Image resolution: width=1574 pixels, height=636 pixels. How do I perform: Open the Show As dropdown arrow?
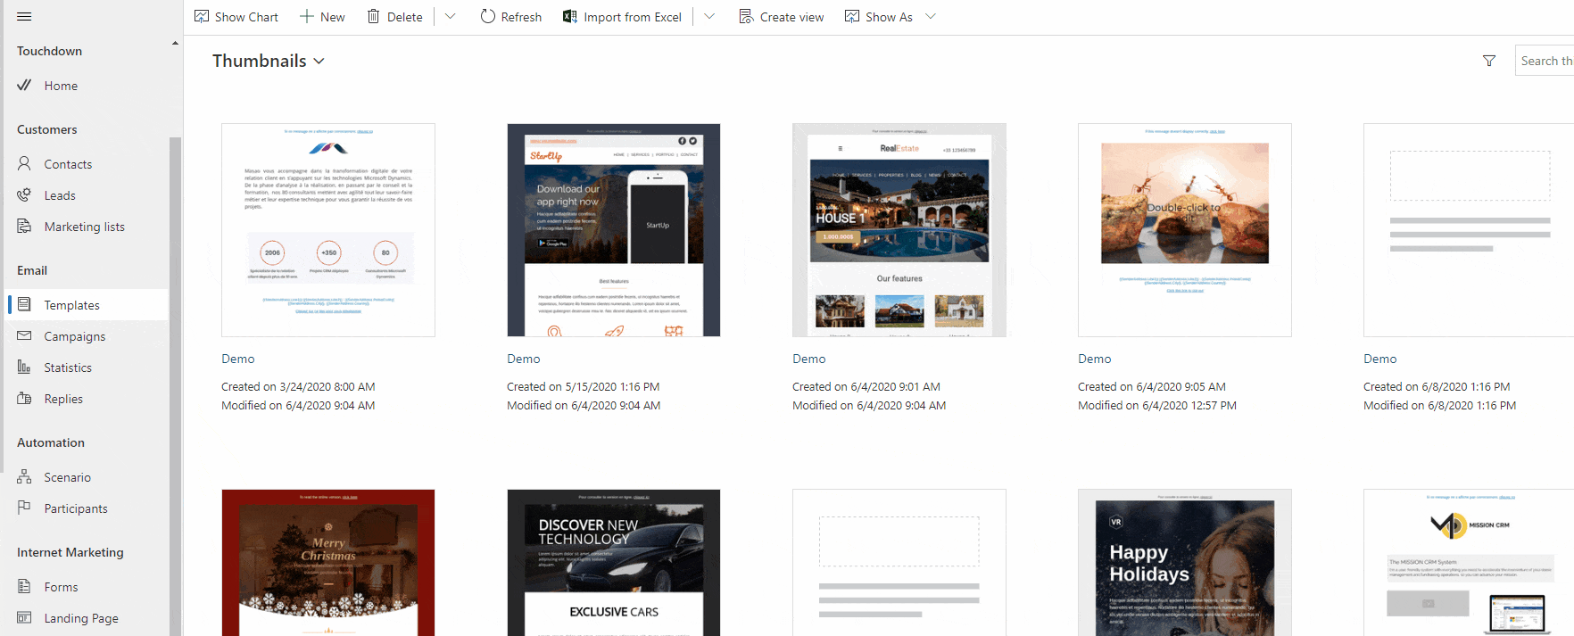[x=931, y=17]
